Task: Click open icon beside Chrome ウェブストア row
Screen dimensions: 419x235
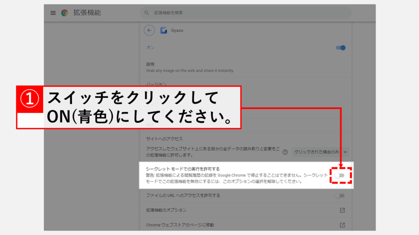Action: [342, 225]
